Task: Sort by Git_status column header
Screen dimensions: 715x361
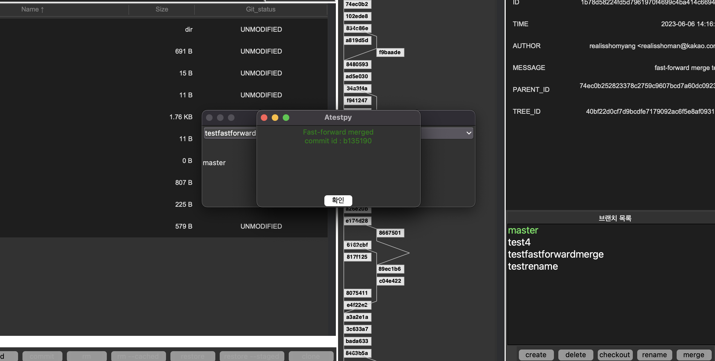Action: (x=260, y=9)
